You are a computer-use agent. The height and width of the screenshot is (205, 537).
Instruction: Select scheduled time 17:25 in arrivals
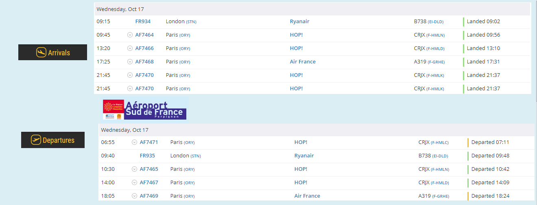click(x=103, y=62)
